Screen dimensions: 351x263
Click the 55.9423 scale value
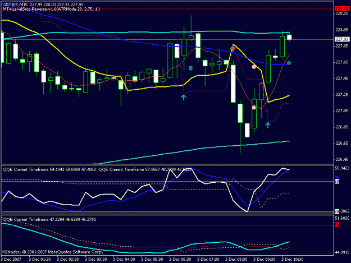pos(342,168)
